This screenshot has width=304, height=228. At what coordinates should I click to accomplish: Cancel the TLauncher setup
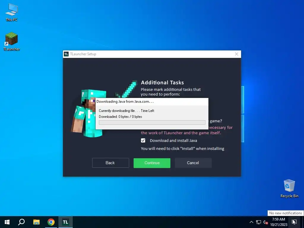click(193, 163)
